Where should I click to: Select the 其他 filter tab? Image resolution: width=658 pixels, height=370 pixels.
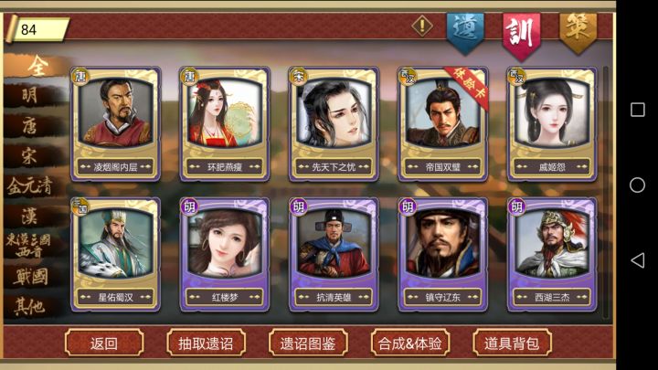coord(31,307)
